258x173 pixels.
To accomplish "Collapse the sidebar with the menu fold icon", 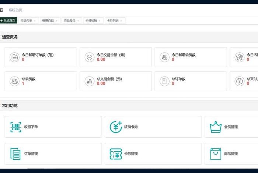I will (1, 10).
